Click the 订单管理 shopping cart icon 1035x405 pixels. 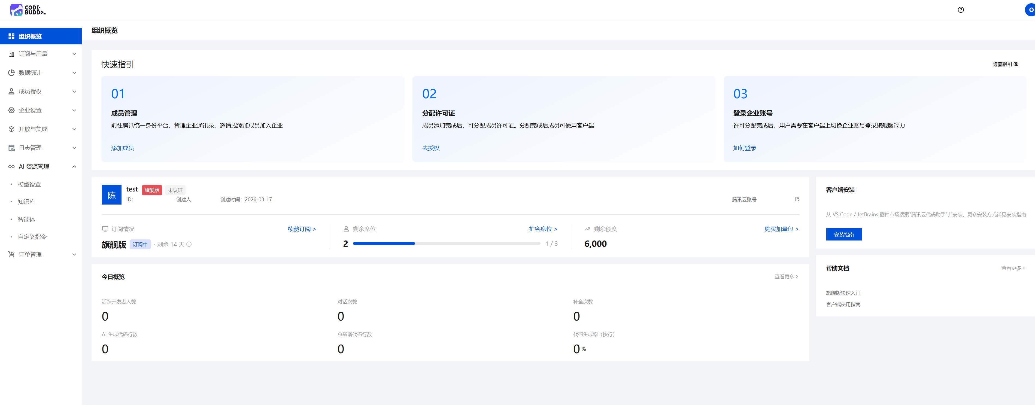11,254
